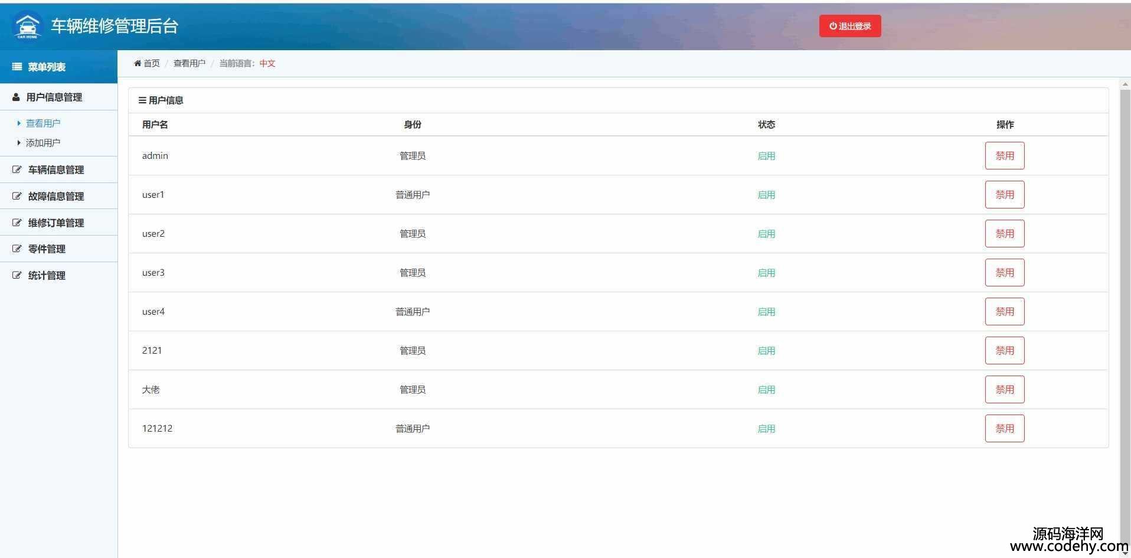1131x558 pixels.
Task: Click 启用 status in admin row
Action: point(766,156)
